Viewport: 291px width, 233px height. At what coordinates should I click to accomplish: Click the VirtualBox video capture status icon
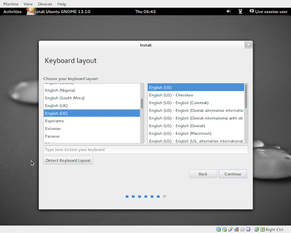pos(248,229)
